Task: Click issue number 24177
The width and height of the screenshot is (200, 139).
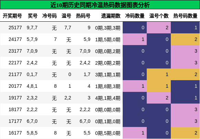Action: (15, 39)
